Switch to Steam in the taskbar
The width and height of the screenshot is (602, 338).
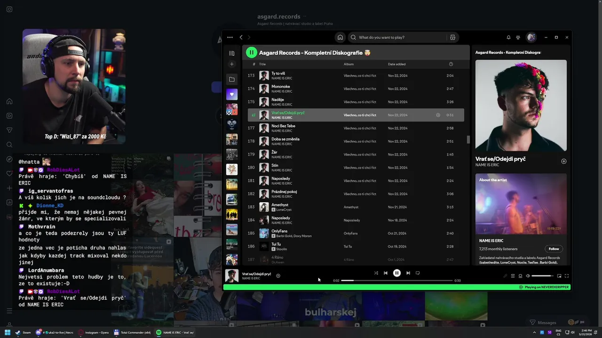point(23,332)
